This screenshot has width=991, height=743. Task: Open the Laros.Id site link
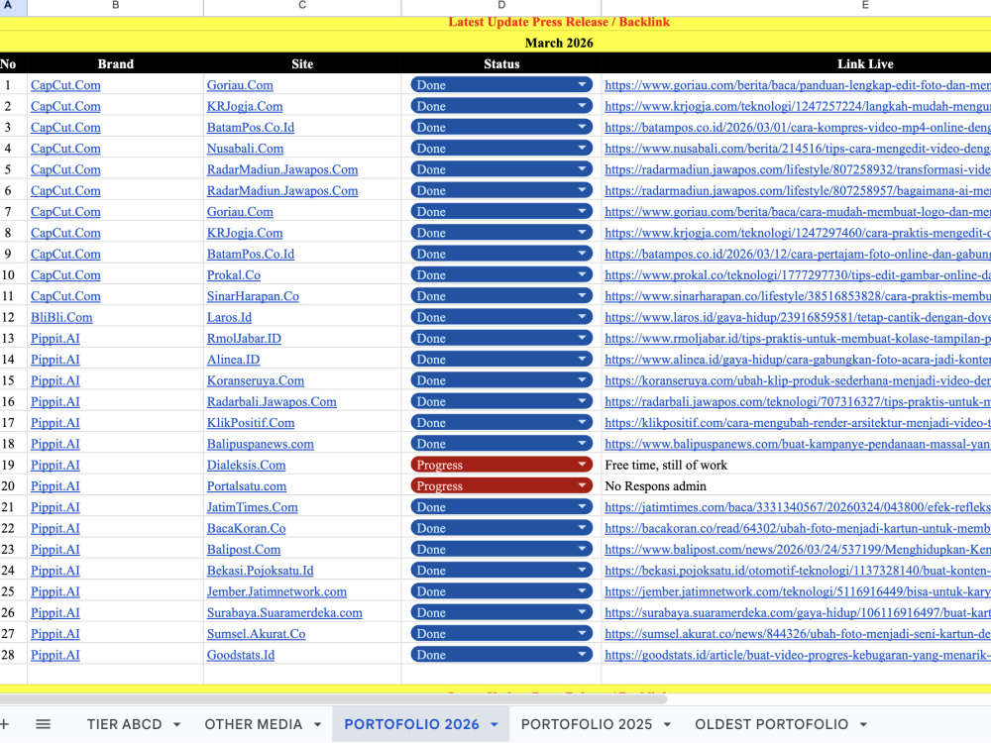pos(230,317)
